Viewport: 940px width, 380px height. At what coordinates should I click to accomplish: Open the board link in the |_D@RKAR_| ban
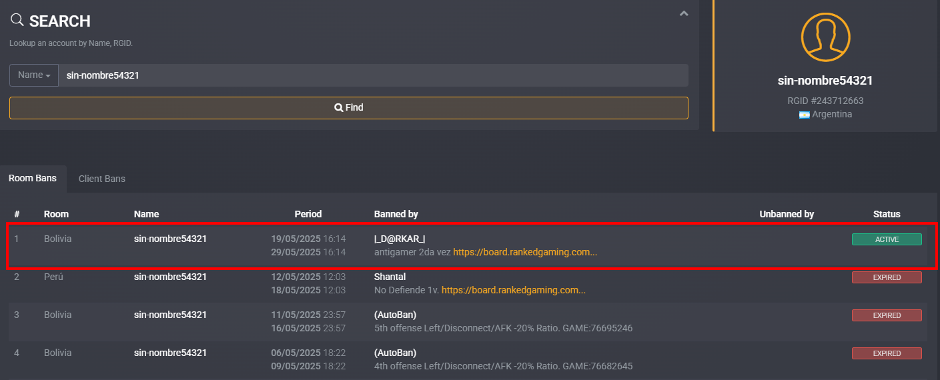(525, 253)
